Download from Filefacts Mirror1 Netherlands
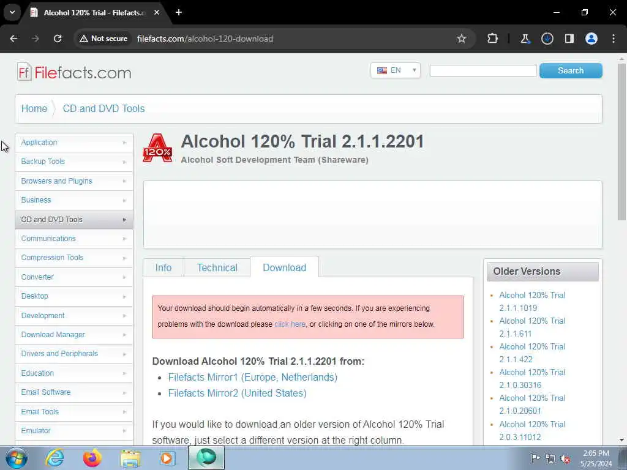 [253, 377]
